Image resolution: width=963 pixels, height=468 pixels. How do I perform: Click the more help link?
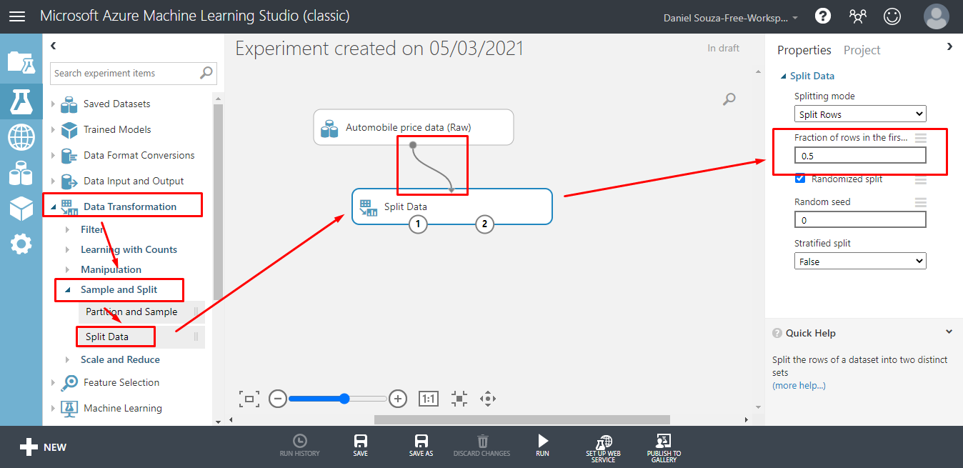[799, 385]
